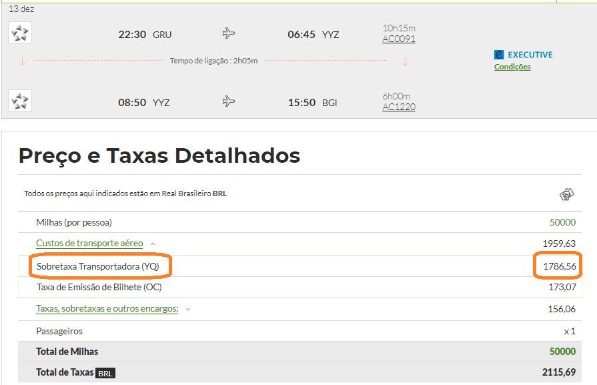Click the blue Executive class 'e' icon

point(499,55)
